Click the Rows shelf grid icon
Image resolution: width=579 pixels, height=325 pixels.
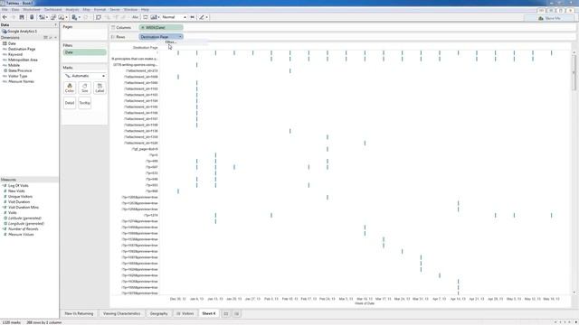click(x=113, y=37)
